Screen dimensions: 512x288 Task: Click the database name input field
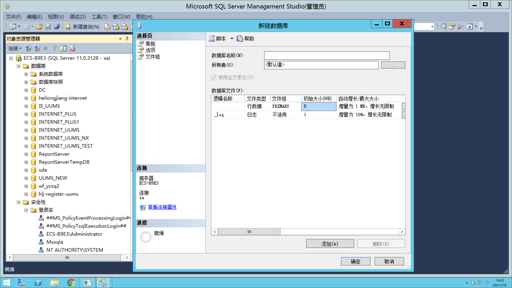[x=326, y=55]
